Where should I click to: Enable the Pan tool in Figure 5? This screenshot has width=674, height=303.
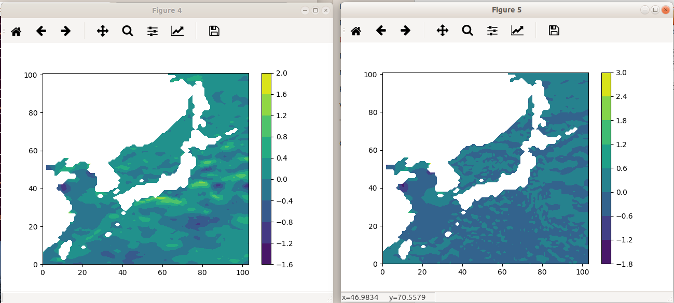click(443, 31)
